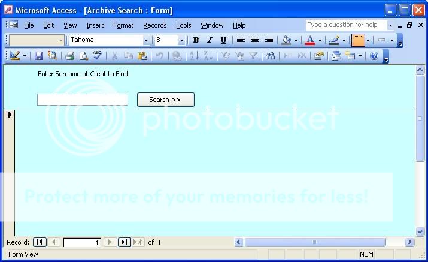Open the View menu
The height and width of the screenshot is (262, 428).
tap(70, 25)
